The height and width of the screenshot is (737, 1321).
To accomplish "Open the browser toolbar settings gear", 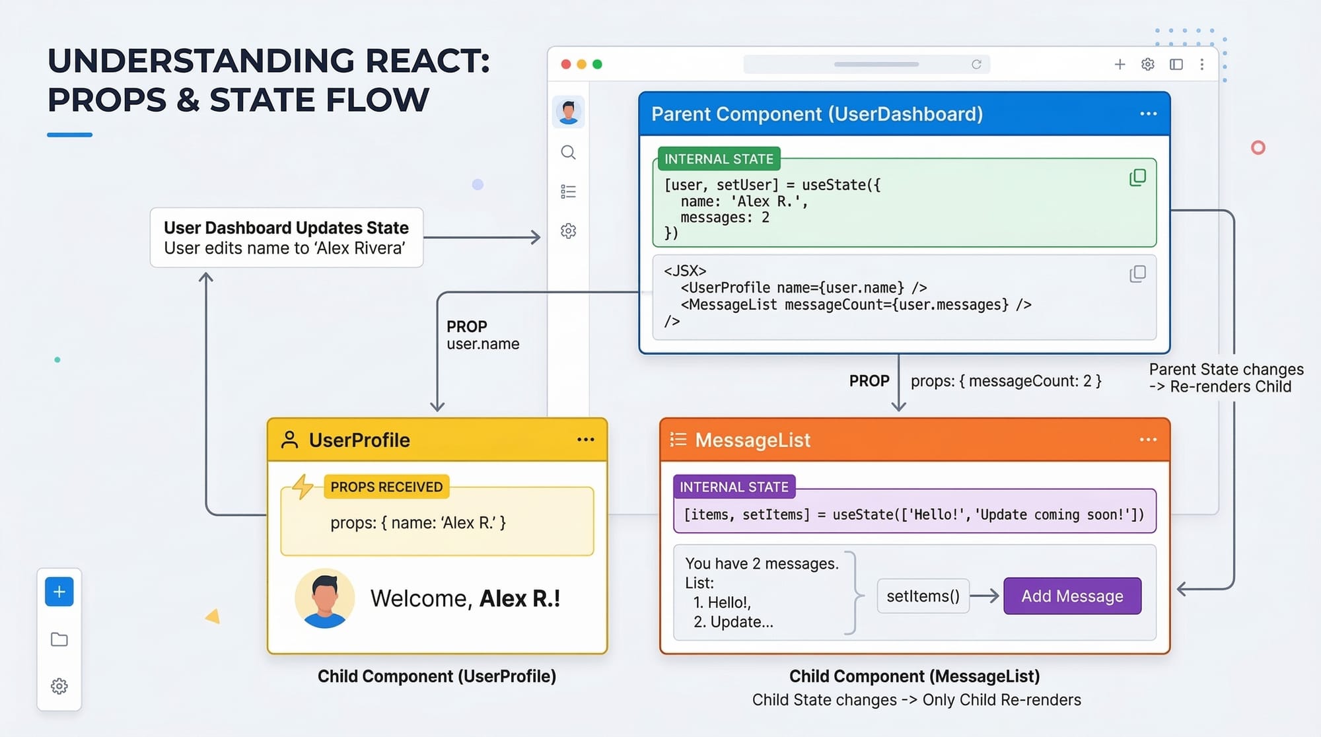I will click(1147, 64).
